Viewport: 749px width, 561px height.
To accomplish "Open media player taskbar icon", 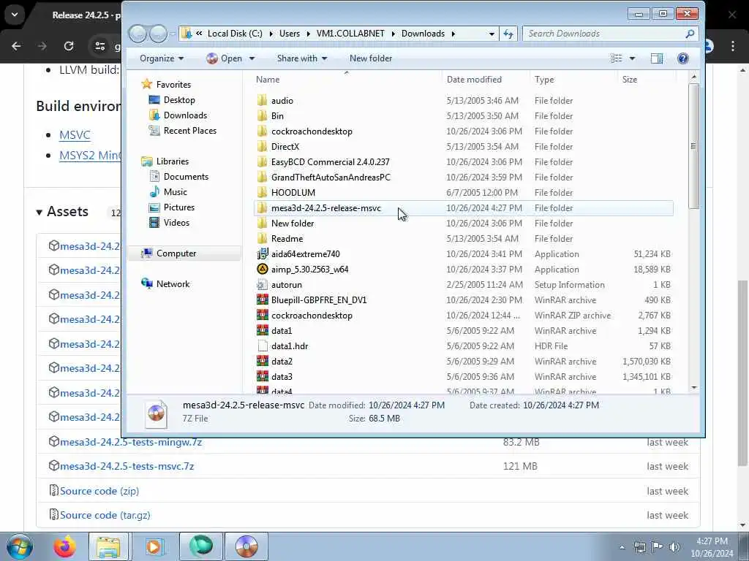I will 154,546.
